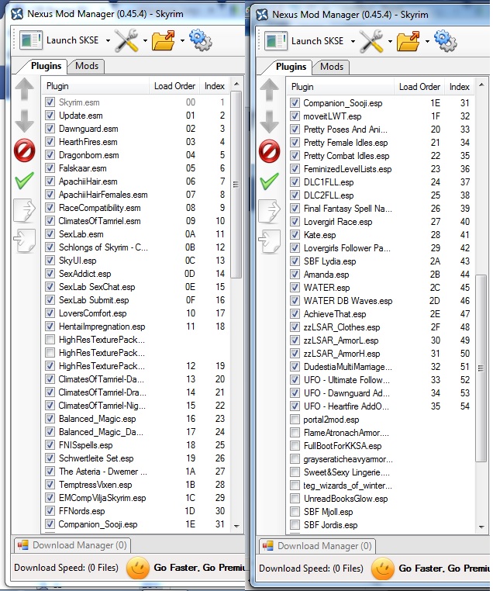Open settings gears in right window
The height and width of the screenshot is (591, 493).
coord(445,41)
